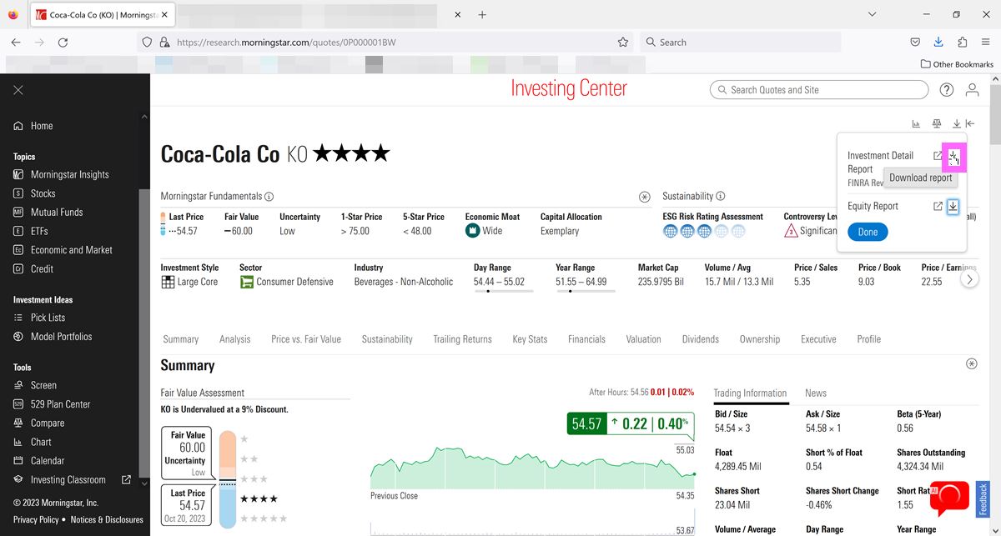Switch to Trailing Returns tab
The image size is (1001, 536).
coord(462,339)
